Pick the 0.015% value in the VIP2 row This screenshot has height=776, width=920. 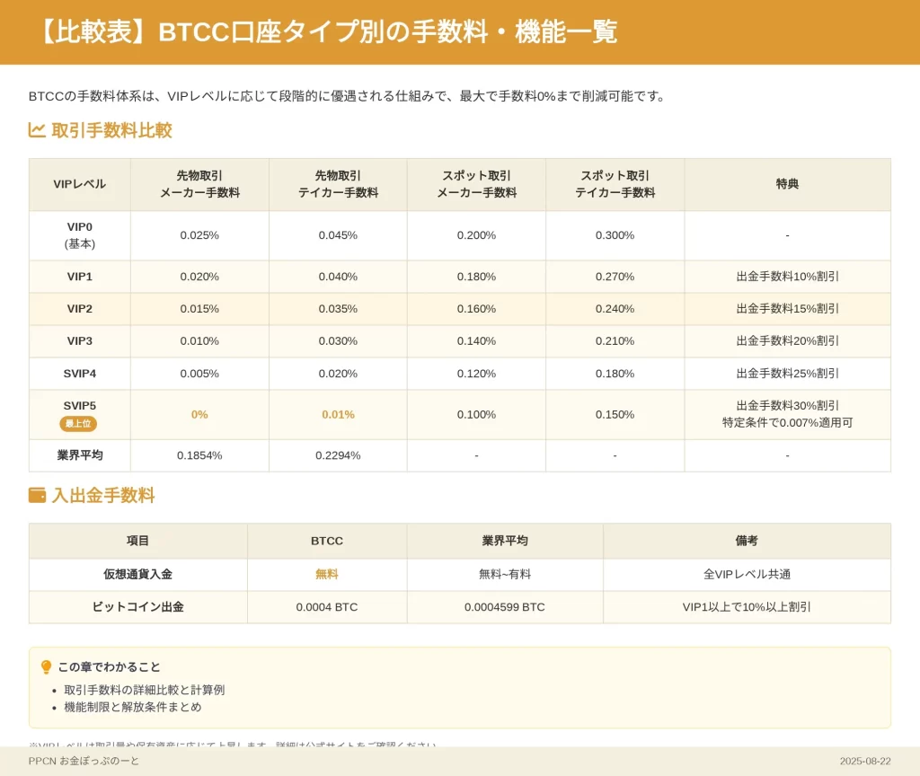point(199,309)
